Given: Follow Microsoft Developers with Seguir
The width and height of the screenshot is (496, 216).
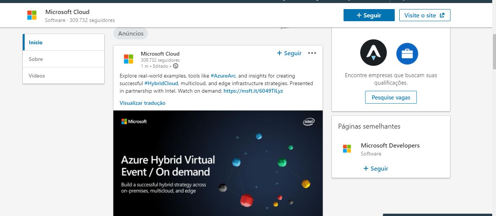Looking at the screenshot, I should pyautogui.click(x=376, y=168).
